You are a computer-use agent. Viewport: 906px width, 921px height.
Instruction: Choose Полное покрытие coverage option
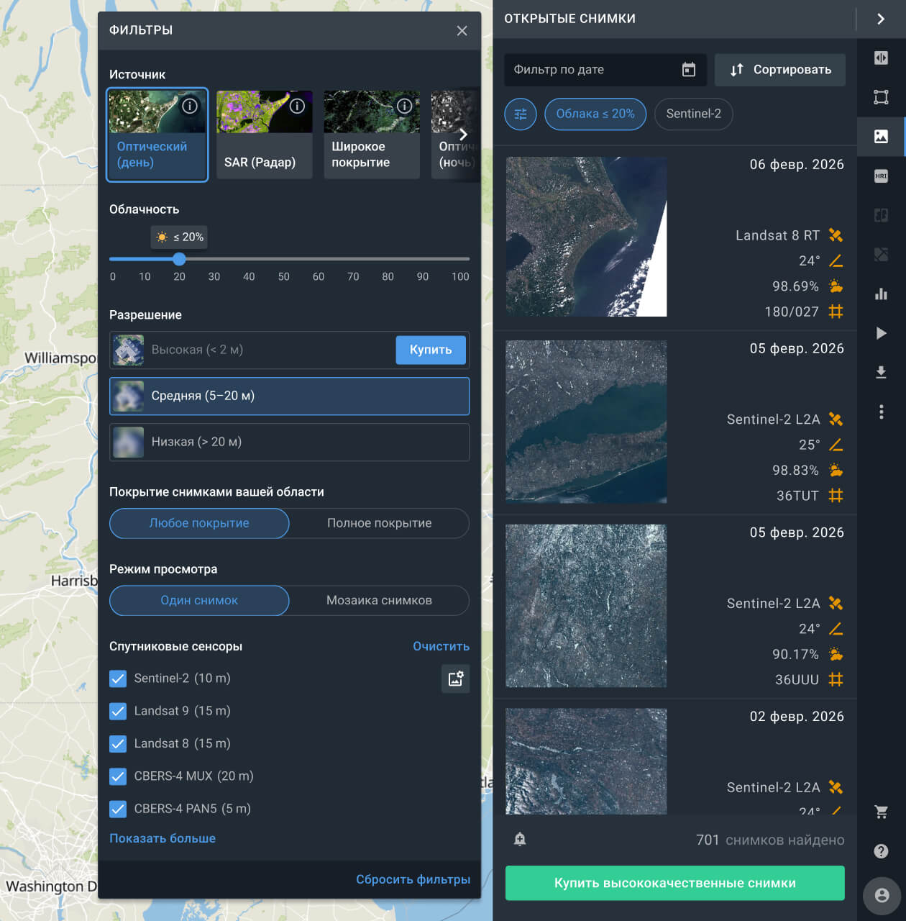380,523
